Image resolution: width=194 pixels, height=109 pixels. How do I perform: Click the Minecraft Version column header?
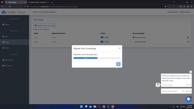[x=59, y=33]
